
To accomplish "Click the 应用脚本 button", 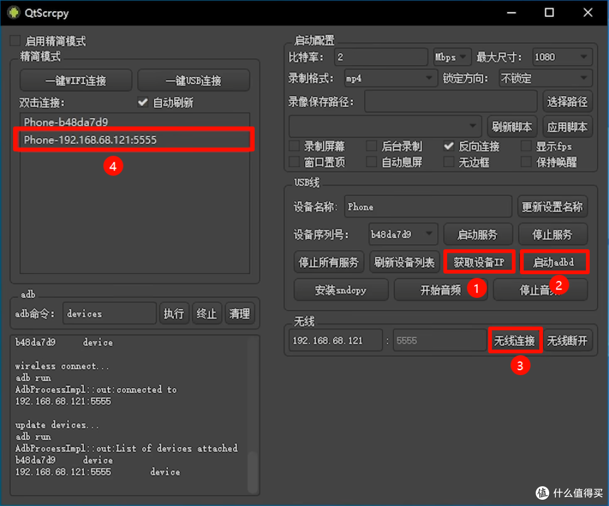I will click(x=567, y=126).
